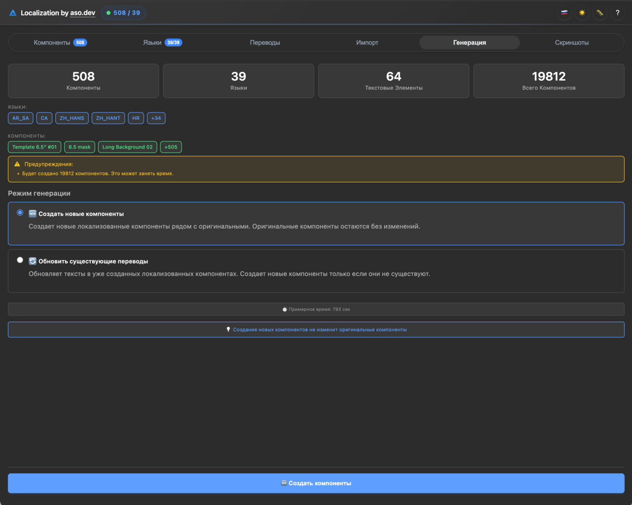The width and height of the screenshot is (632, 505).
Task: Select the 'Создать новые компоненты' radio button
Action: pyautogui.click(x=20, y=213)
